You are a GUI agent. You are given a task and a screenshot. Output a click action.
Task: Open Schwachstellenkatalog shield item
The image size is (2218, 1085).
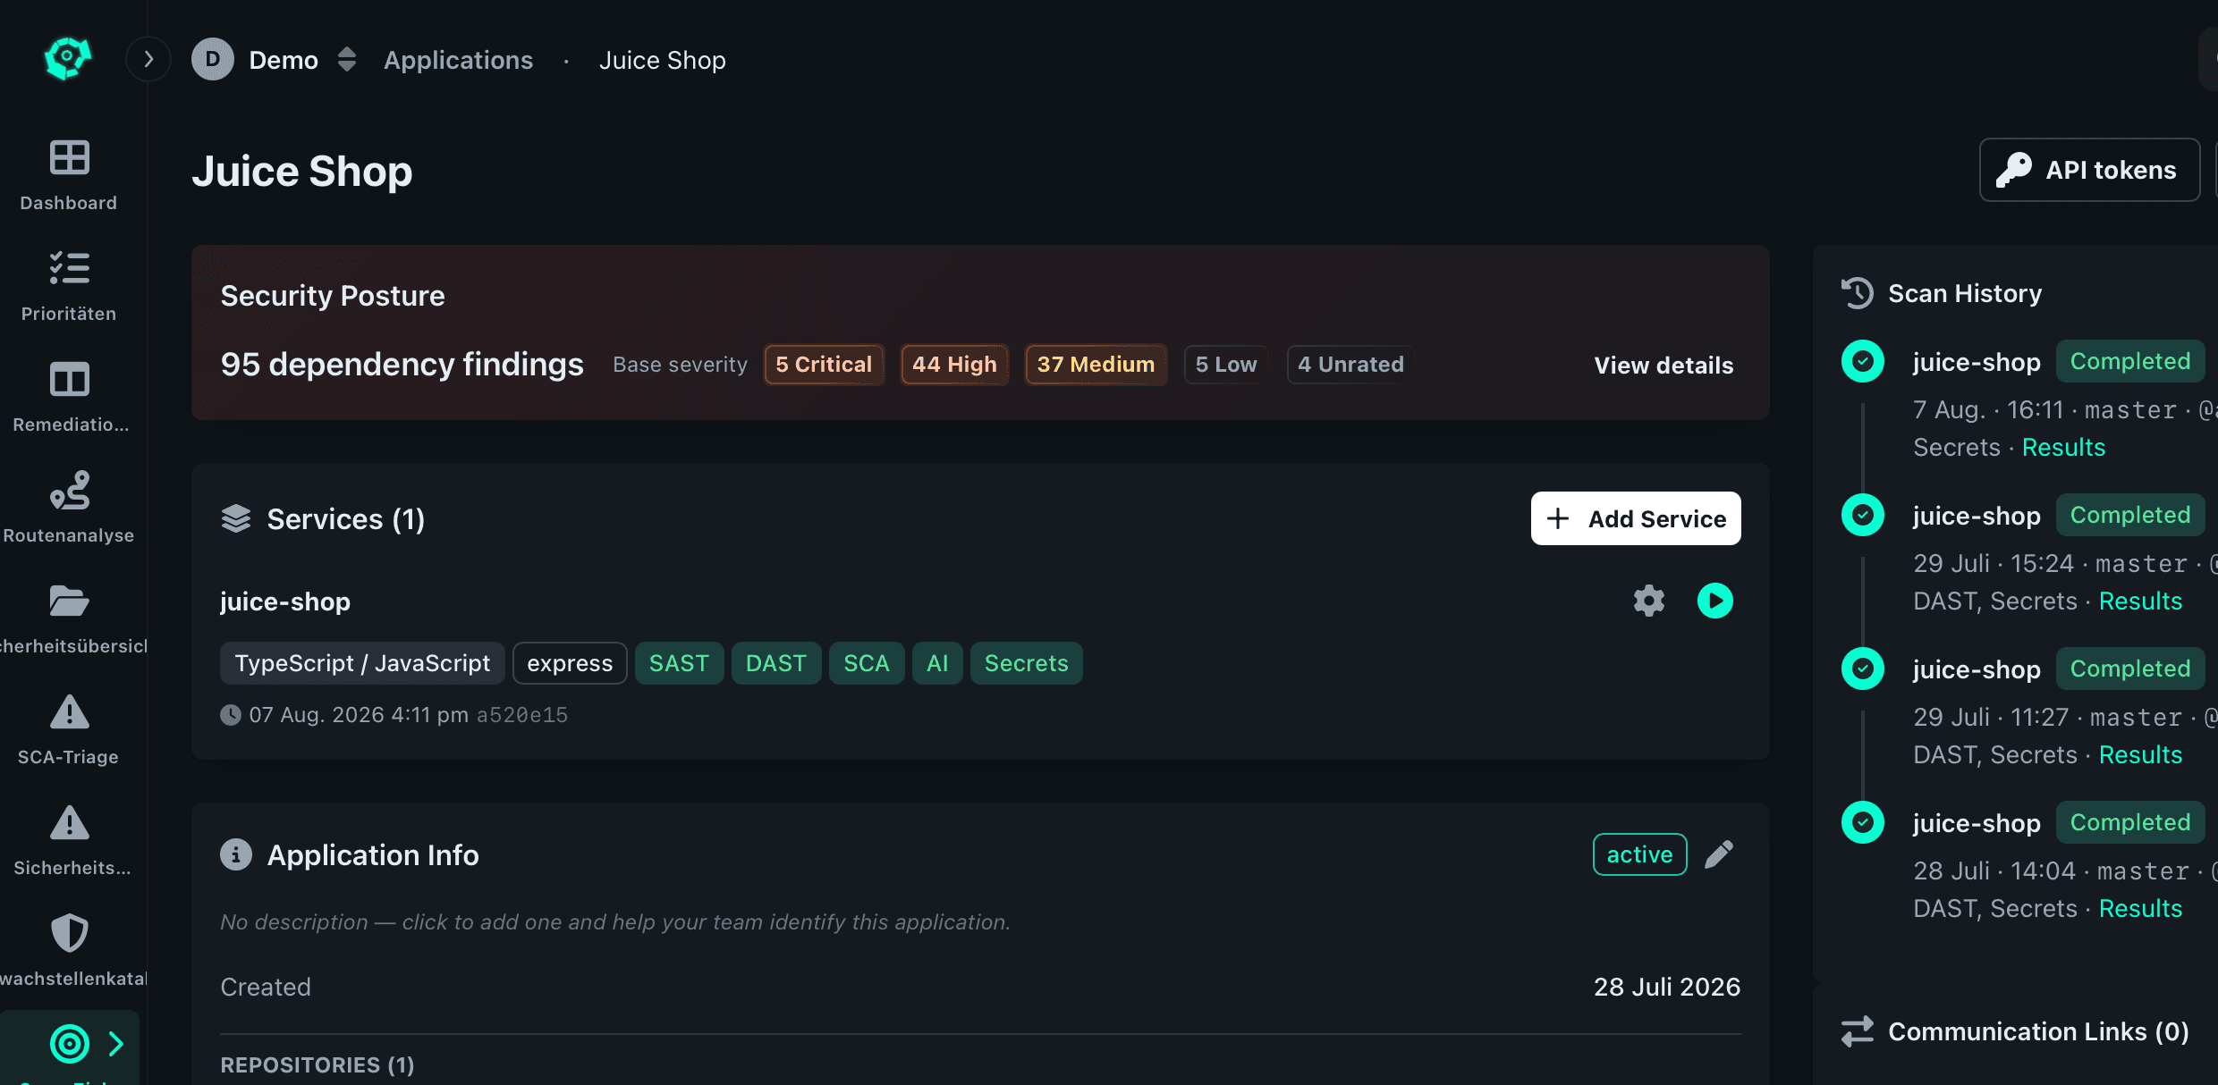[x=69, y=952]
